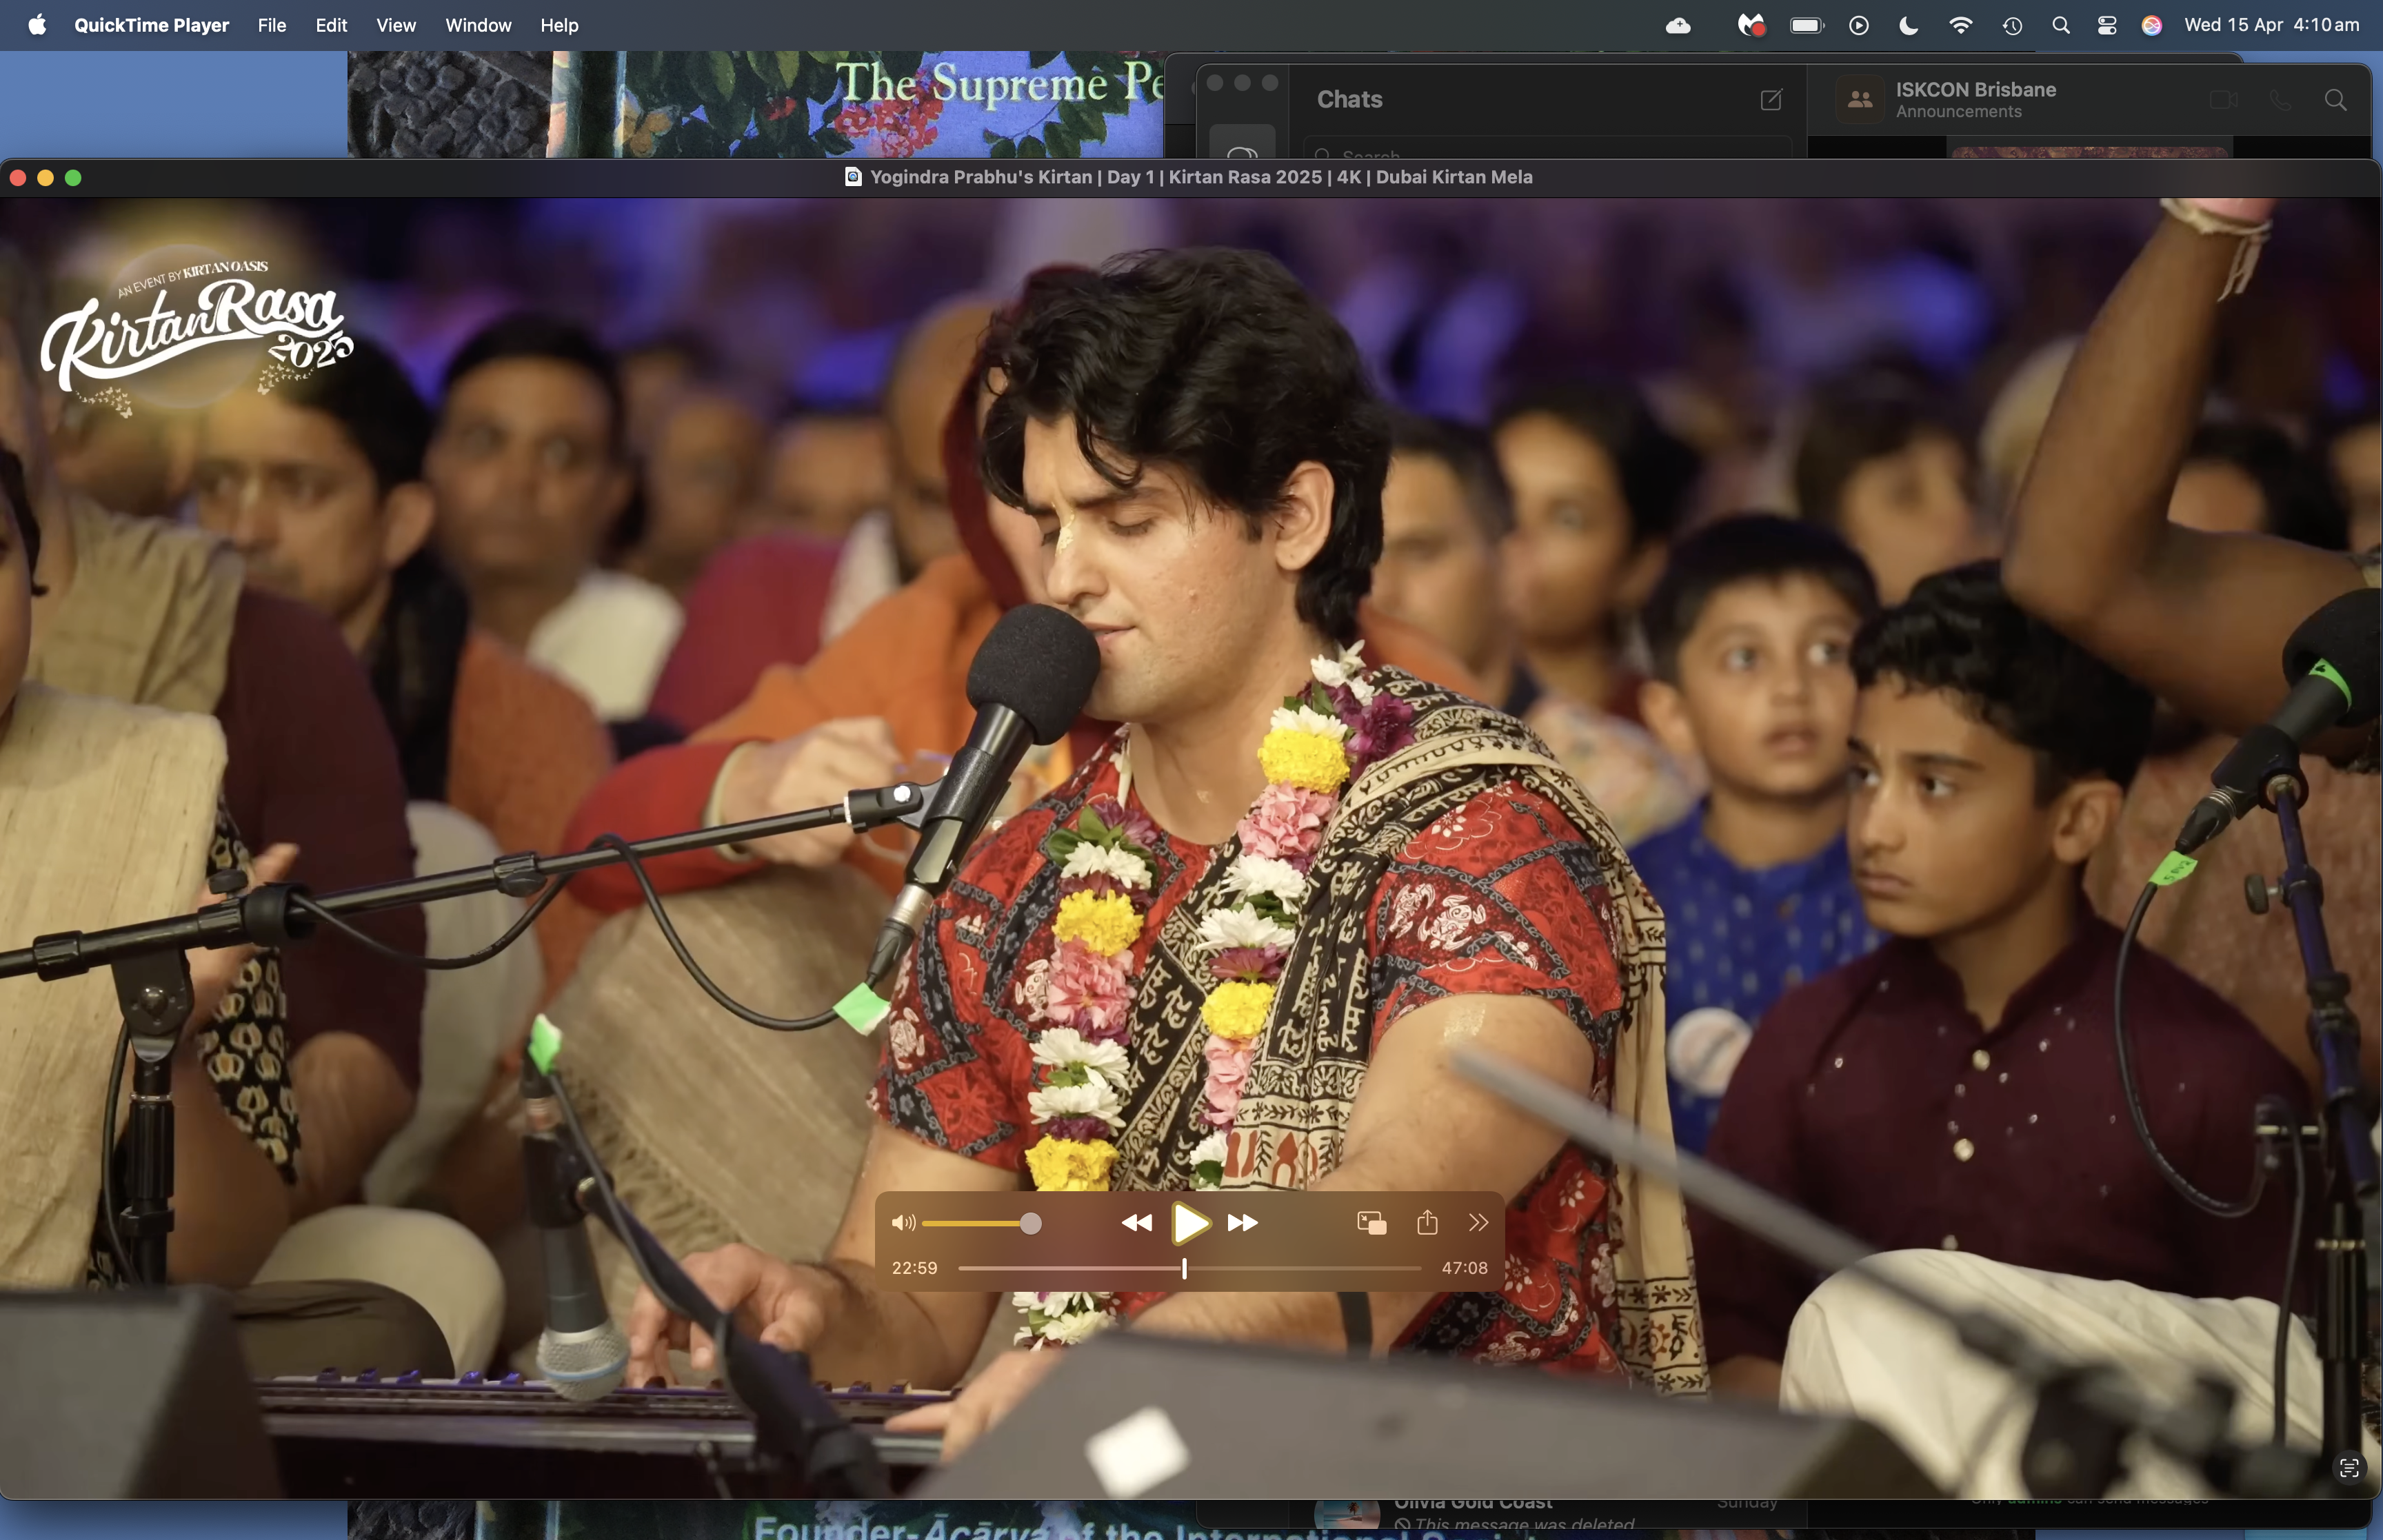
Task: Click the live text icon at the video corner
Action: tap(2349, 1467)
